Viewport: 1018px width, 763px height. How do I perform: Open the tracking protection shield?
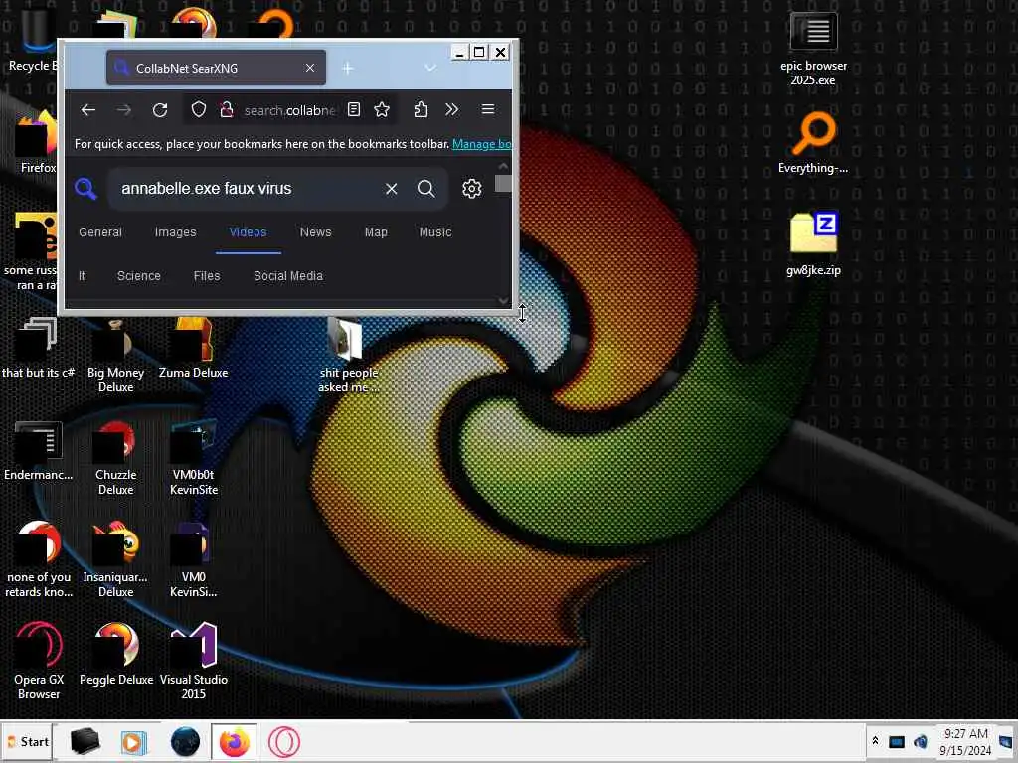click(x=199, y=109)
